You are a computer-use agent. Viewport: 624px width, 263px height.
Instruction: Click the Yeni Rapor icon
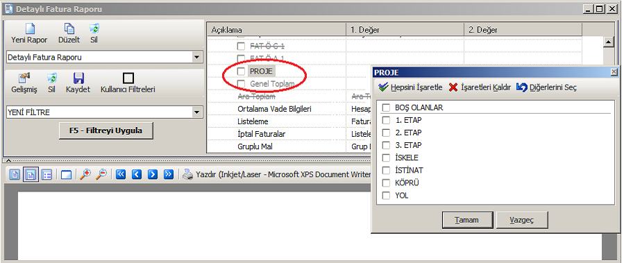[x=29, y=28]
